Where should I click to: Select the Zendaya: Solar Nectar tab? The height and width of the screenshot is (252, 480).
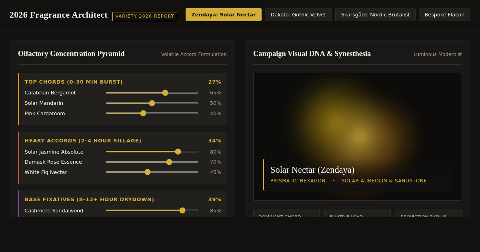click(x=224, y=15)
